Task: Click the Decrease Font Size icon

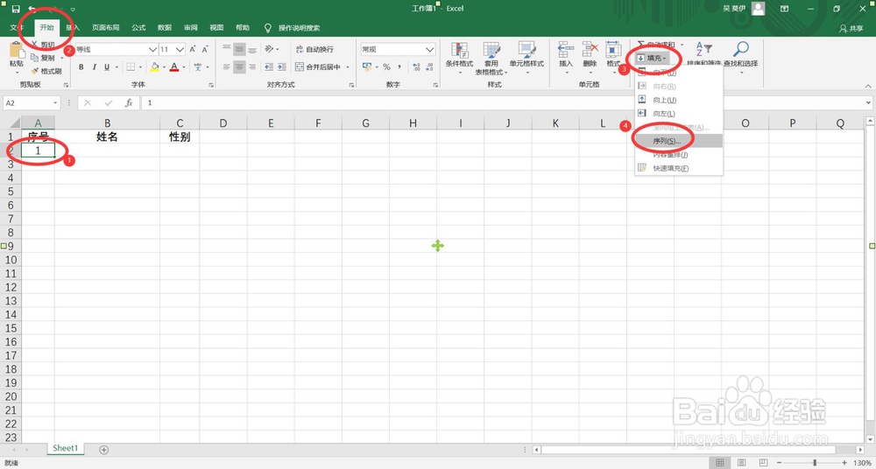Action: [205, 49]
